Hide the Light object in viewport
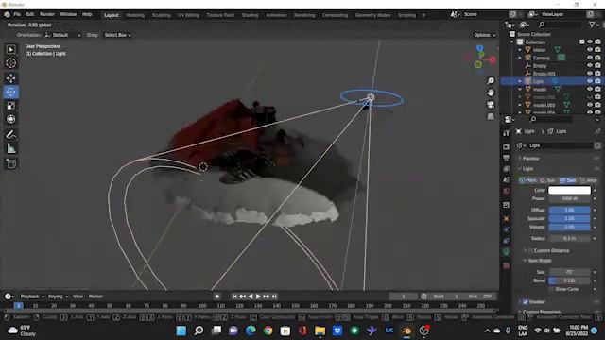The height and width of the screenshot is (340, 605). point(590,81)
